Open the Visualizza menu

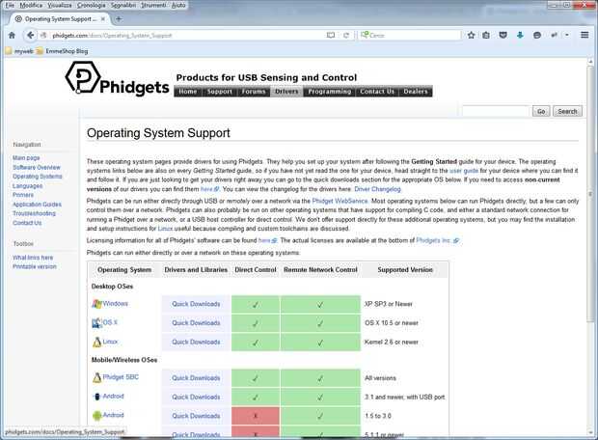tap(60, 5)
